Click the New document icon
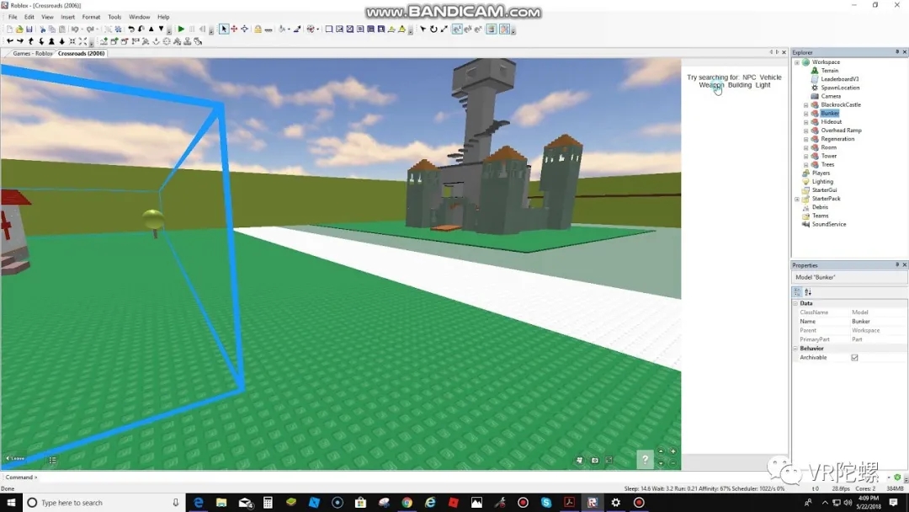This screenshot has height=512, width=909. 9,29
